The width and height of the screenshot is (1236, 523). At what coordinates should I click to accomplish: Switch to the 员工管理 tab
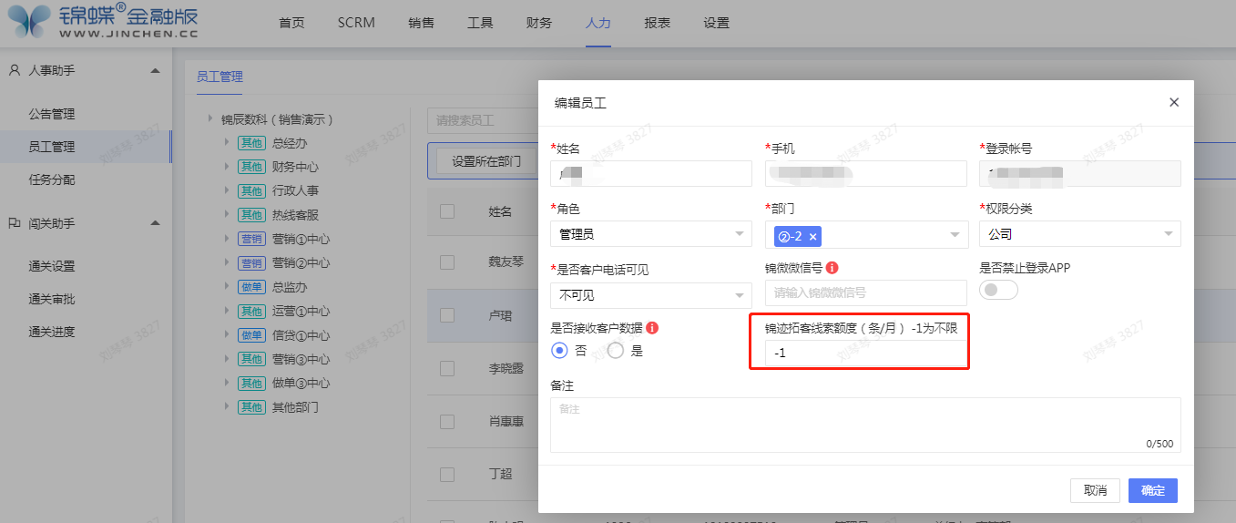[220, 77]
